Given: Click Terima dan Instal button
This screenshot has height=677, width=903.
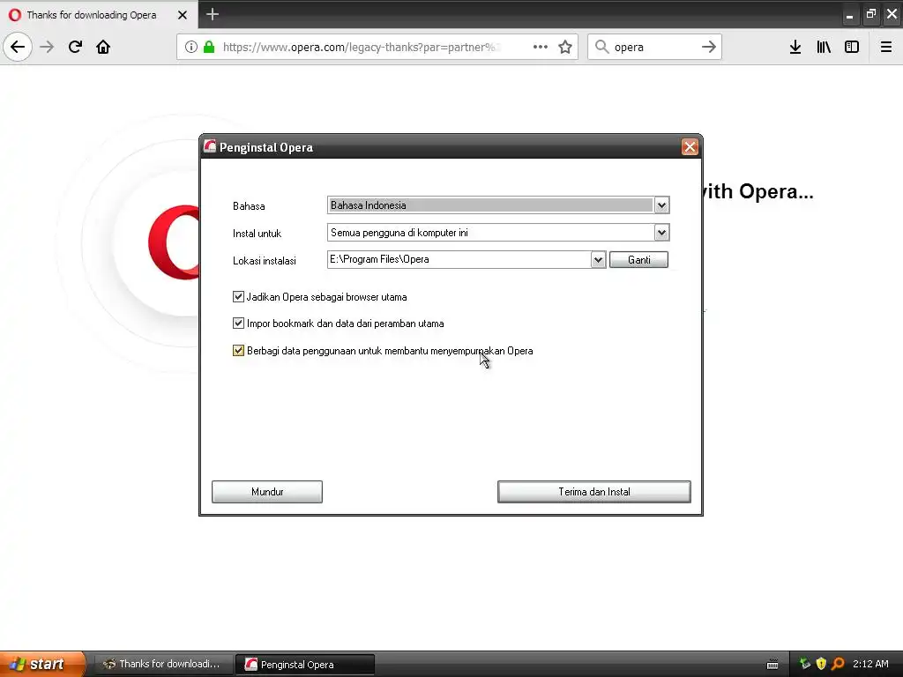Looking at the screenshot, I should (593, 492).
